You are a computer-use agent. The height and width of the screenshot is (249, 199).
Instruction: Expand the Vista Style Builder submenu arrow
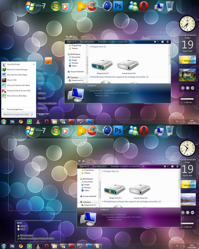tap(34, 64)
